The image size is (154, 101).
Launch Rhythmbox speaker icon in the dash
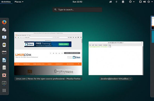pos(4,45)
